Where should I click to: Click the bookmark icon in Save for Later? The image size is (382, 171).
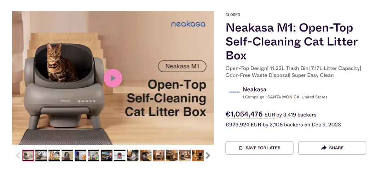coord(241,148)
